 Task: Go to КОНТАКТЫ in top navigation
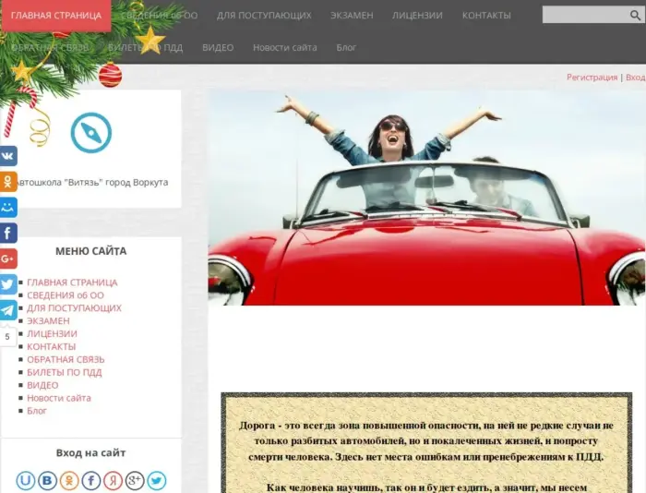click(486, 16)
